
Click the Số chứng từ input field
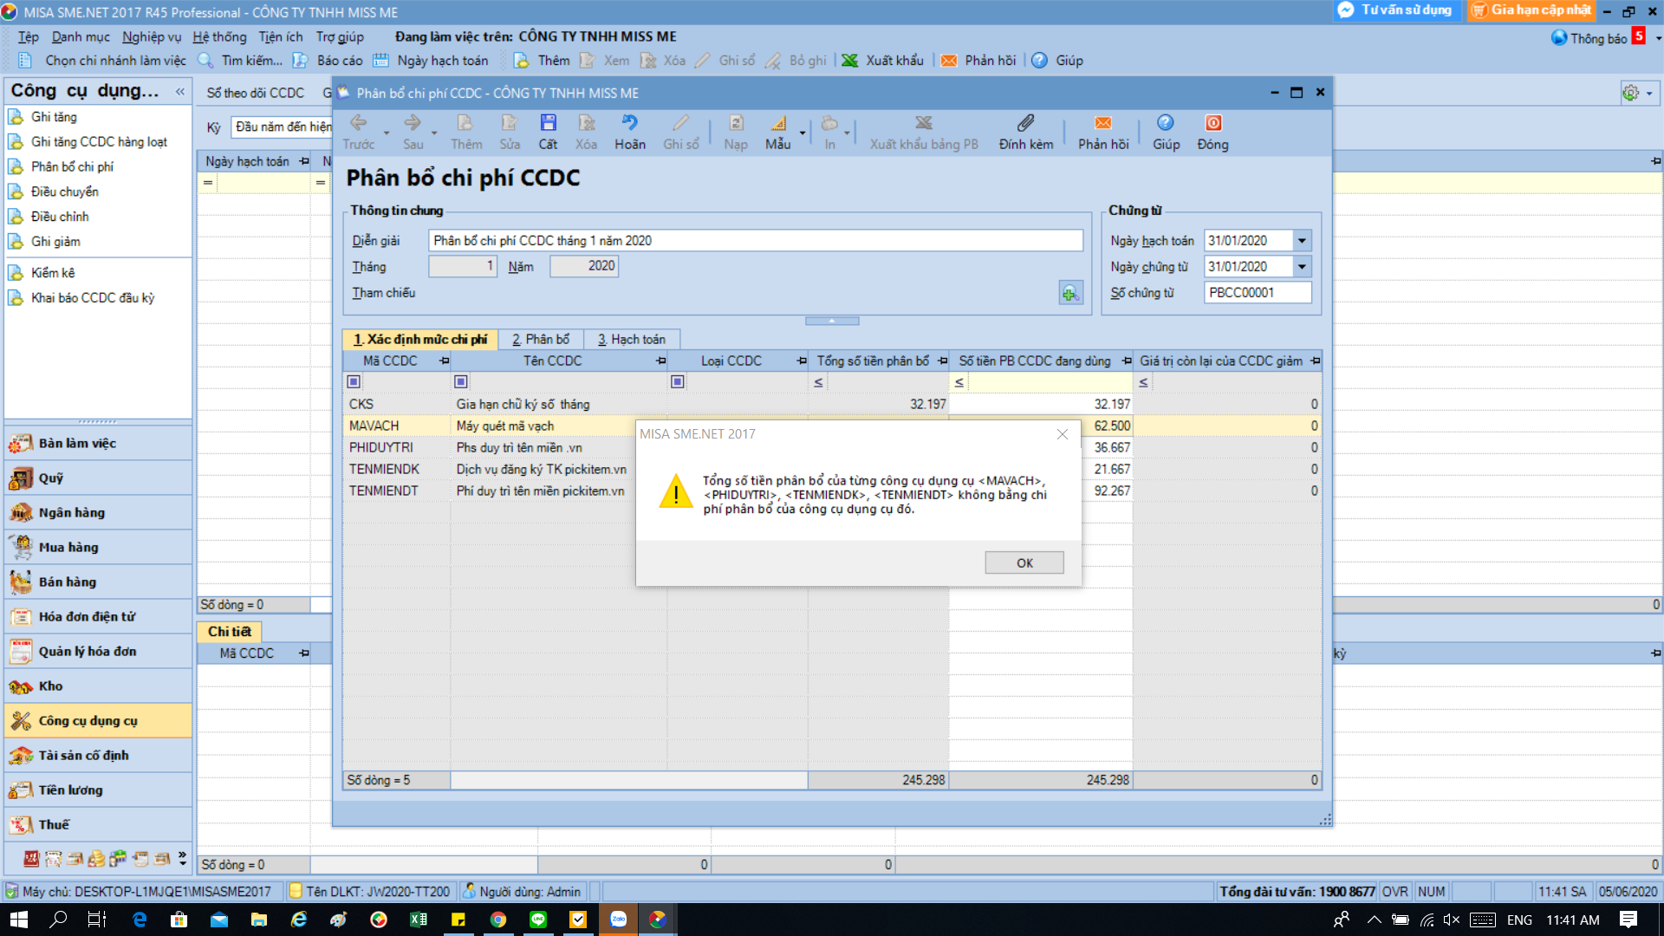(1257, 293)
